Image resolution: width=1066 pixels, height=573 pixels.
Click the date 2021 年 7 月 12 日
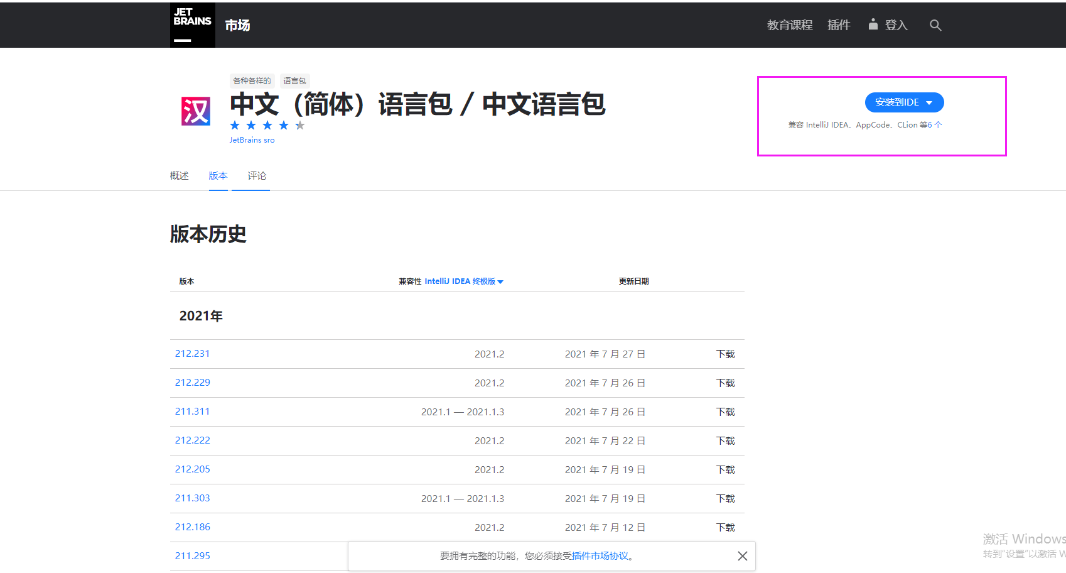click(x=605, y=528)
